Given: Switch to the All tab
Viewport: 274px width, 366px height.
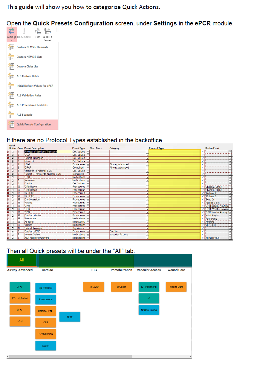Looking at the screenshot, I should [x=22, y=260].
